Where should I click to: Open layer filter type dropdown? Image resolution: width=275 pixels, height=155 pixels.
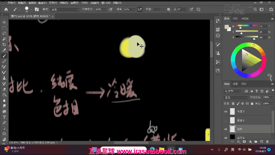232,91
